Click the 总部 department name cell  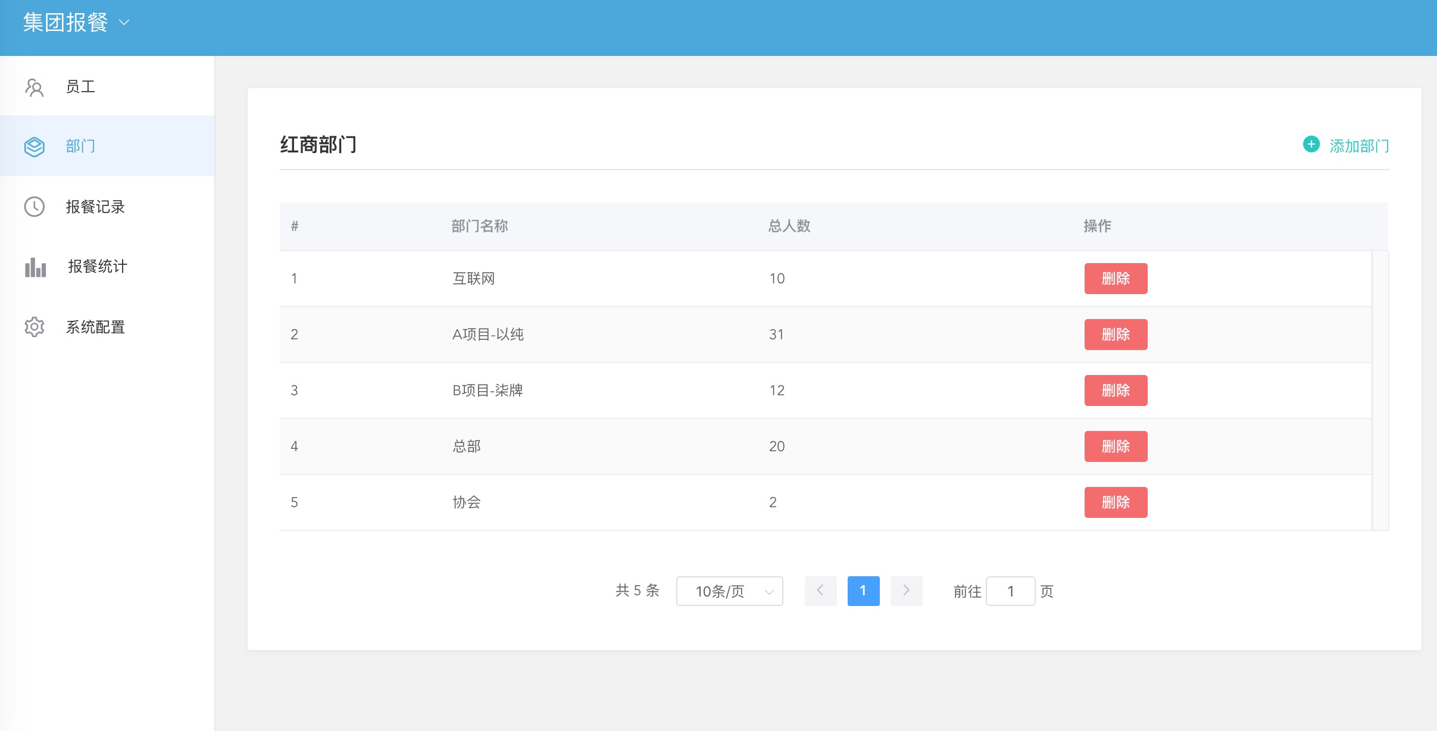[467, 446]
